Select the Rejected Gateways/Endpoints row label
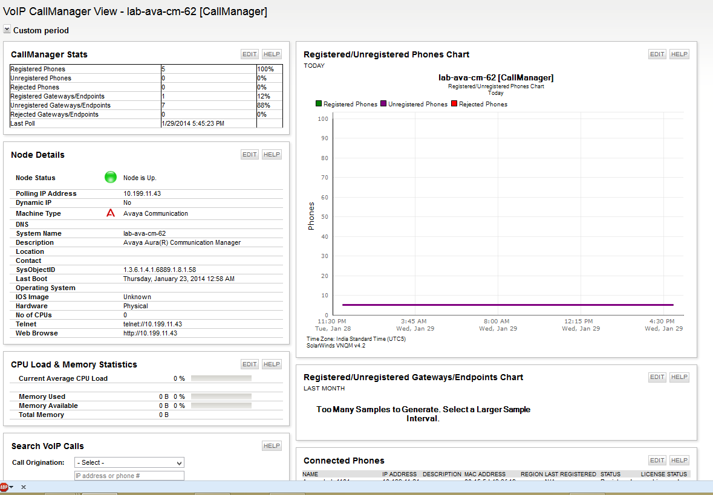 (x=54, y=115)
